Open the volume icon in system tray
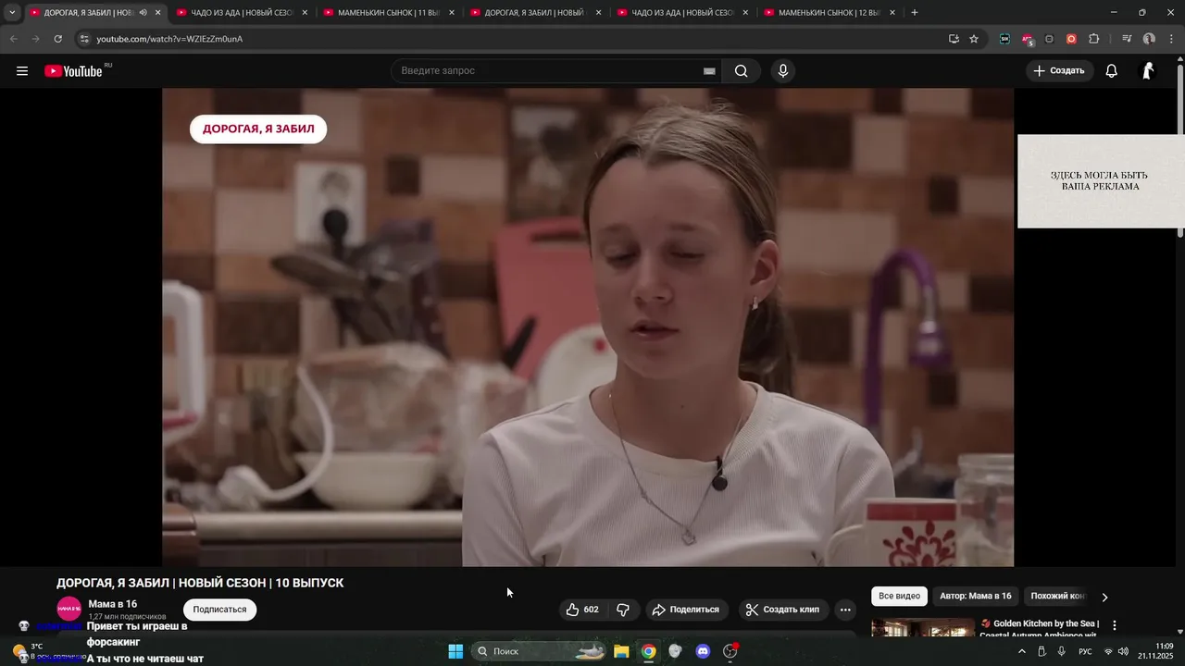Image resolution: width=1185 pixels, height=666 pixels. tap(1123, 651)
